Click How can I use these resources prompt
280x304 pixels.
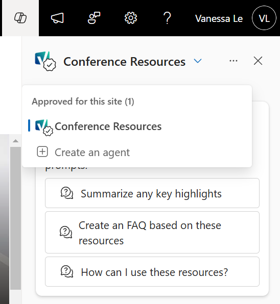(152, 272)
